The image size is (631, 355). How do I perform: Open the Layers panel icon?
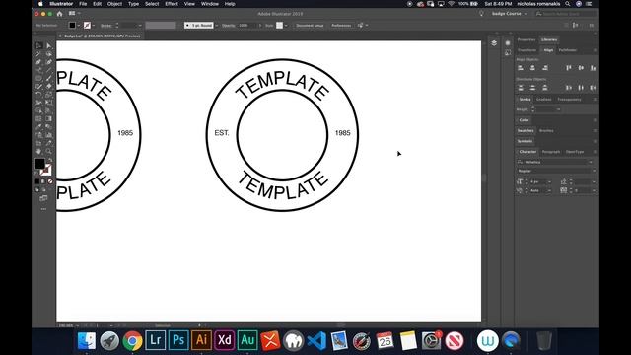coord(494,43)
